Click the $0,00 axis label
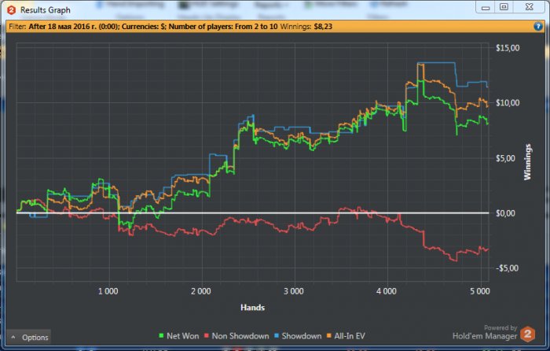Viewport: 550px width, 351px height. click(x=505, y=213)
